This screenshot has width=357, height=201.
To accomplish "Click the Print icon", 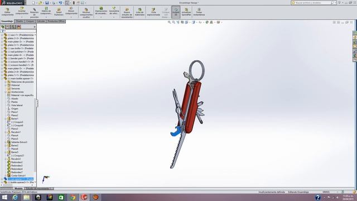I will tap(54, 3).
